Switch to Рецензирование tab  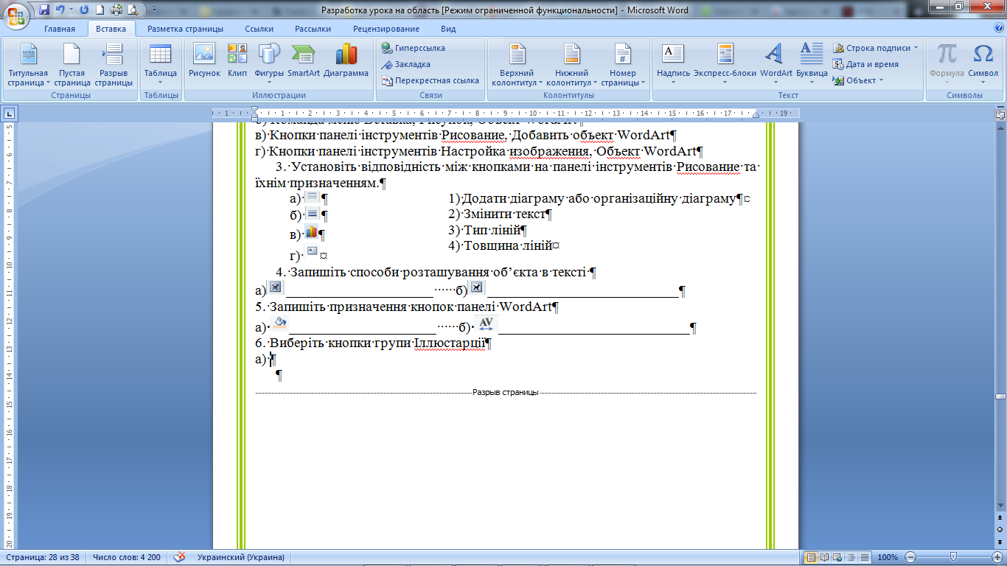tap(386, 29)
